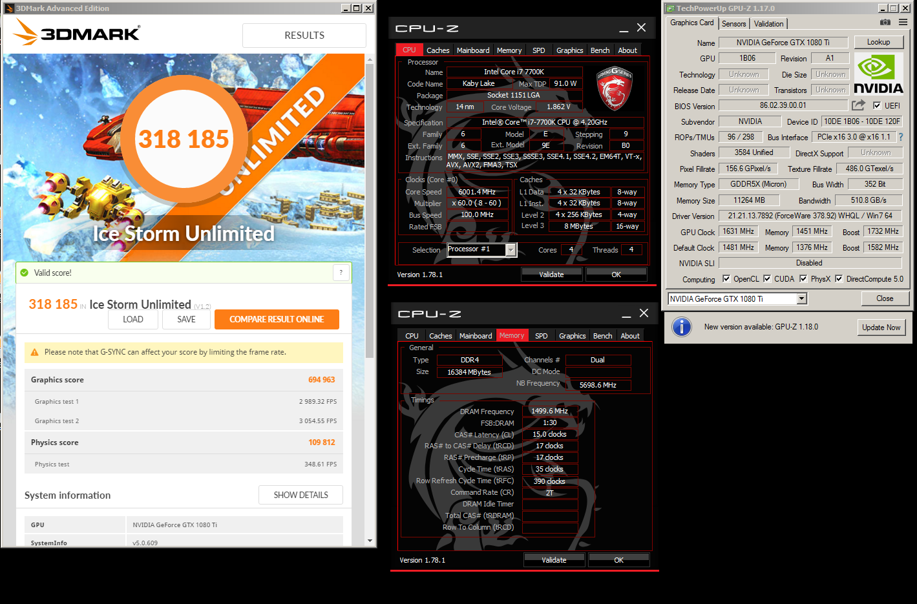
Task: Click Validate in upper CPU-Z window
Action: pos(551,275)
